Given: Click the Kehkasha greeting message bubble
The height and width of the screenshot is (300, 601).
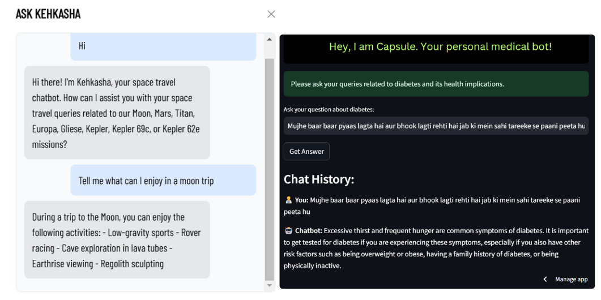Looking at the screenshot, I should (117, 113).
